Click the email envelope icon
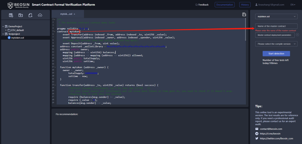The width and height of the screenshot is (302, 144). coord(257,129)
